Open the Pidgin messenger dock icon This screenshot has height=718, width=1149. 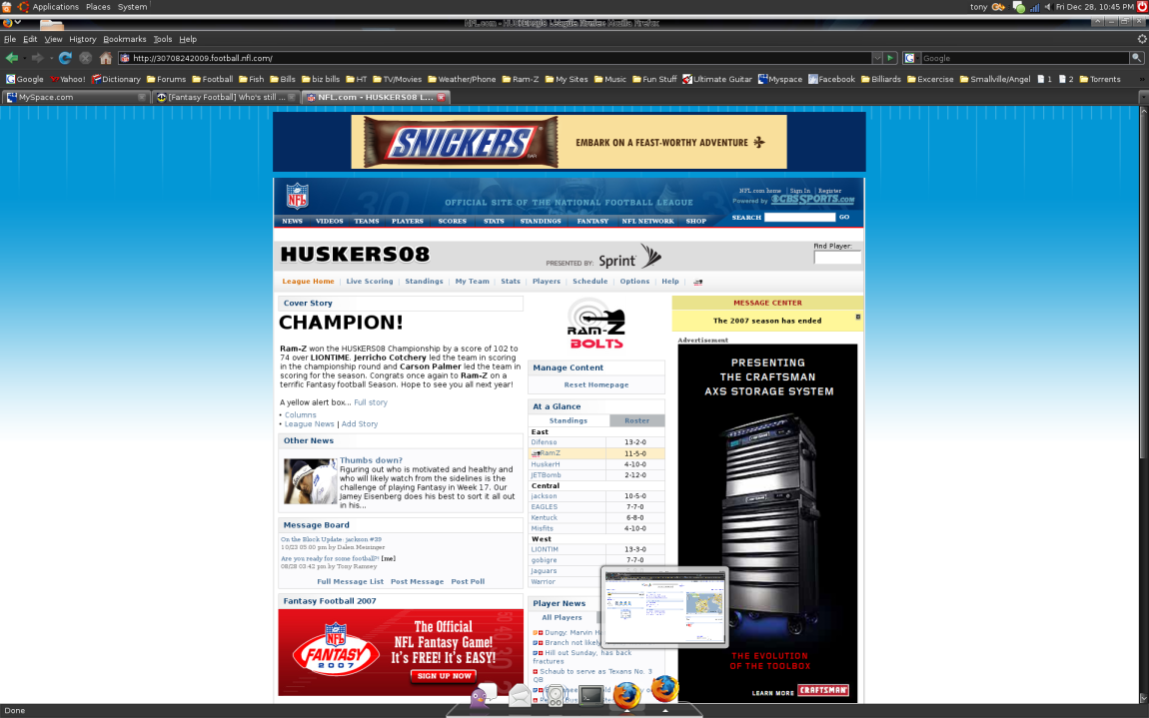point(482,694)
